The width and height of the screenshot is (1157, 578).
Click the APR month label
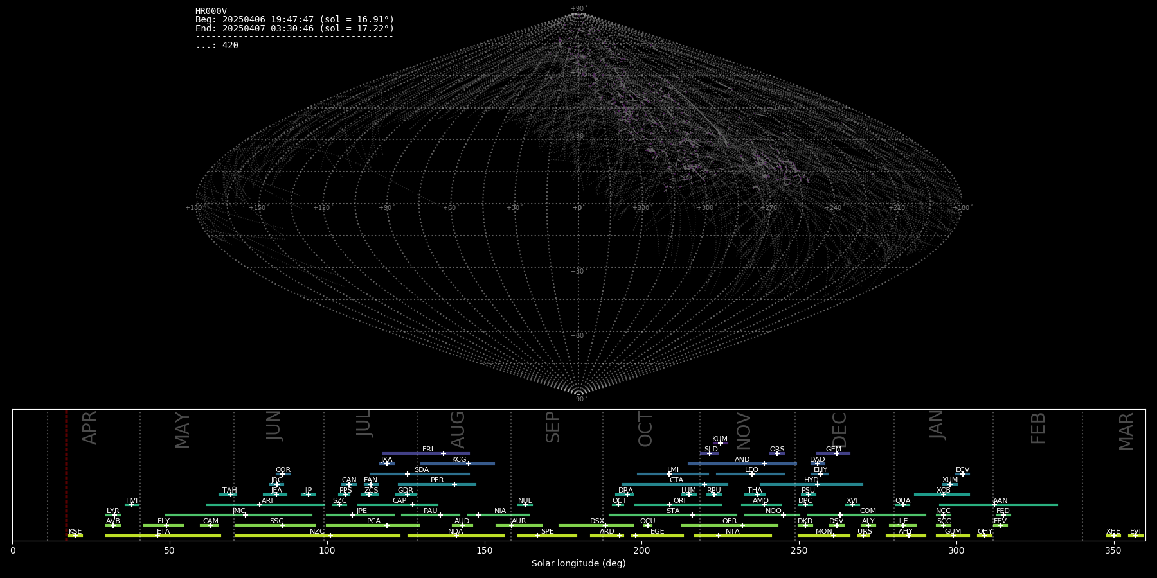90,428
